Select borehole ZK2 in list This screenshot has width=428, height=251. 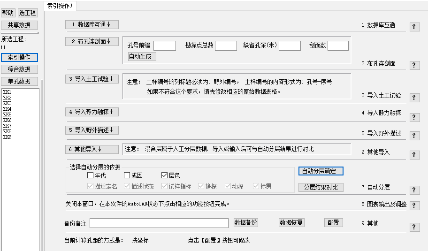click(8, 98)
